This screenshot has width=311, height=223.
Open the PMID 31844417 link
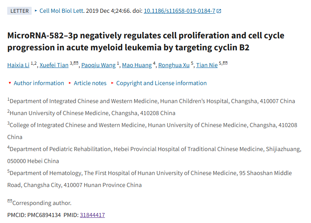pos(93,215)
